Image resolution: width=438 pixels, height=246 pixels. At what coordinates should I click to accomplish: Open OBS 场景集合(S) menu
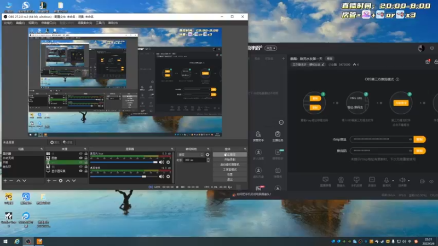coord(85,23)
